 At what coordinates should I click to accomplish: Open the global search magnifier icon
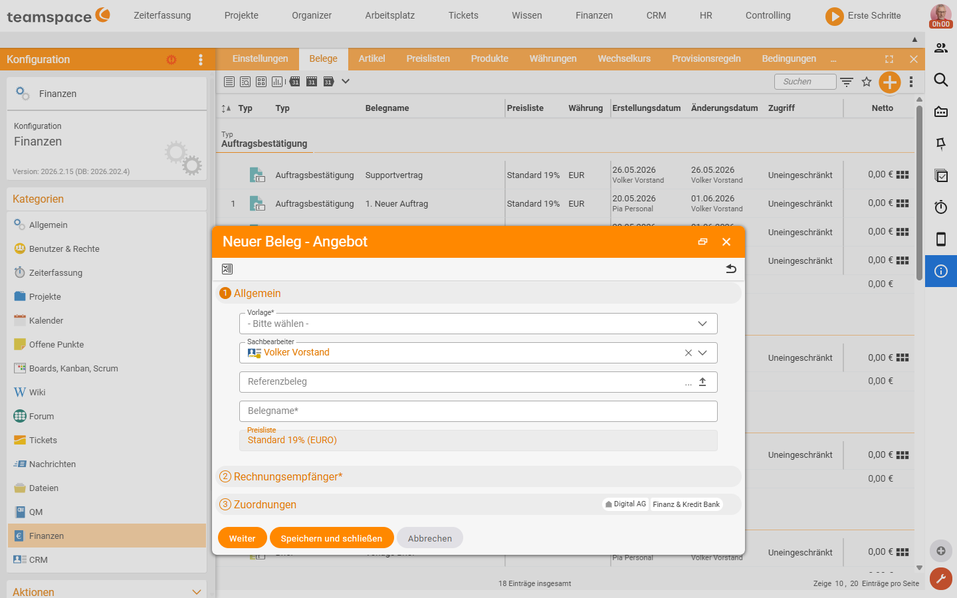click(941, 80)
